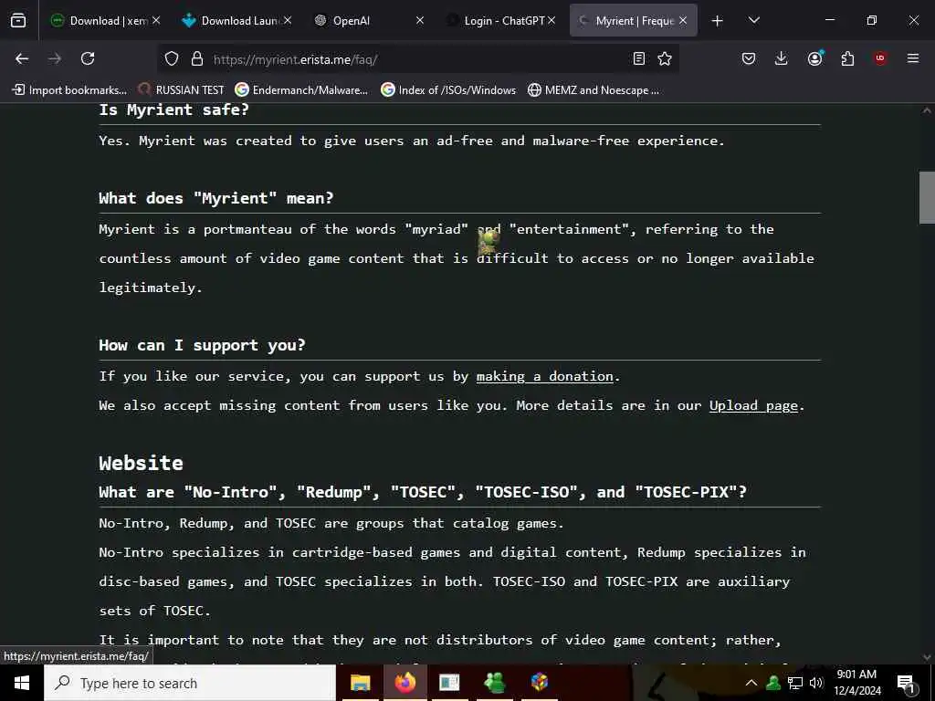The height and width of the screenshot is (701, 935).
Task: Follow the making a donation link
Action: click(x=544, y=376)
